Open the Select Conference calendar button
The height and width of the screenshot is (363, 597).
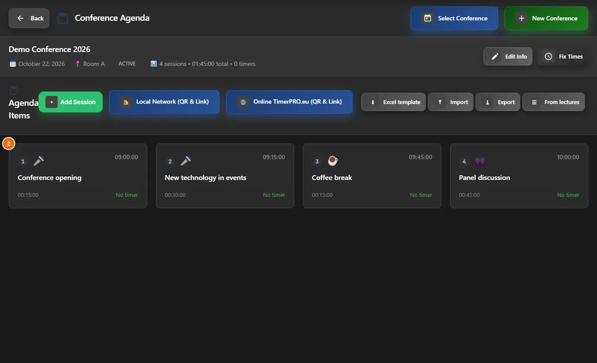pyautogui.click(x=454, y=18)
